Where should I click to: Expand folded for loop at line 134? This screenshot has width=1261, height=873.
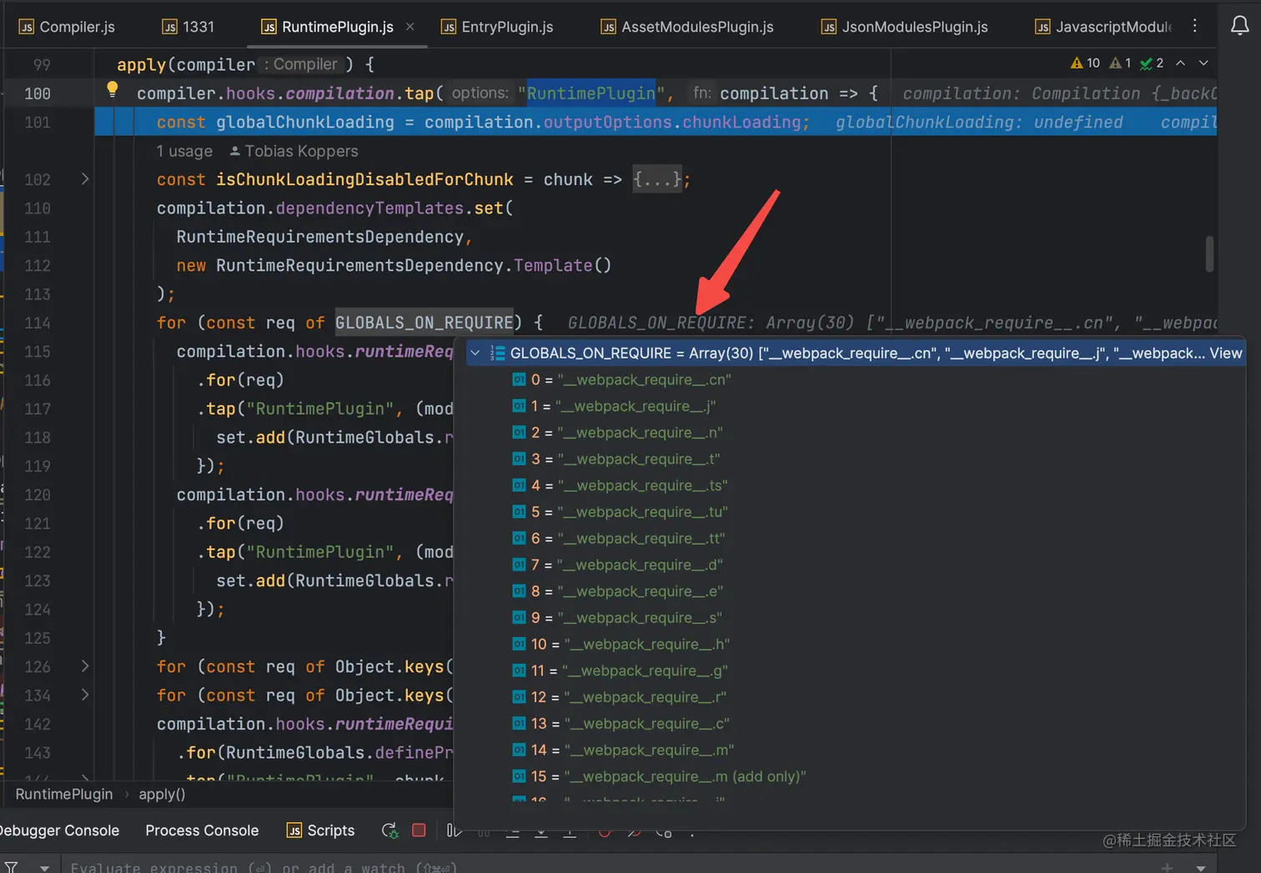click(85, 695)
